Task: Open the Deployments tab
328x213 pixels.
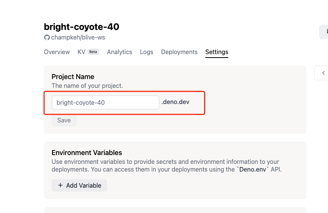Action: pos(179,52)
